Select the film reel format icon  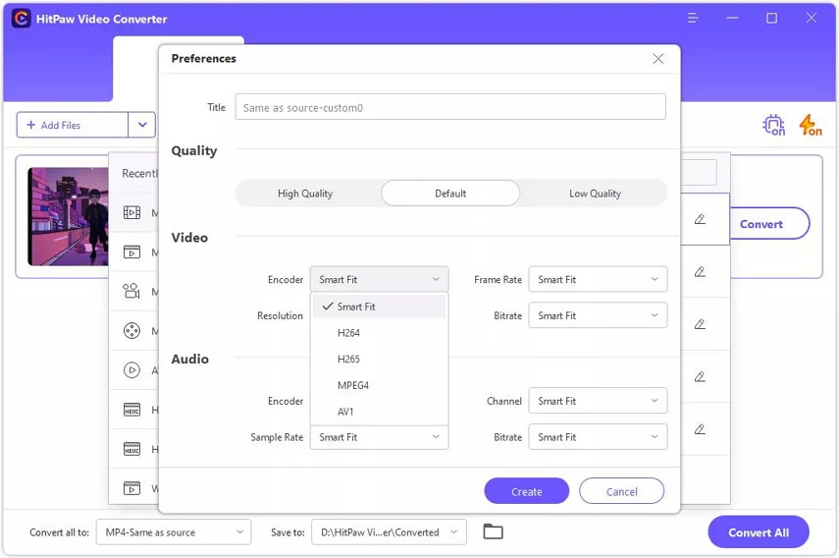coord(131,331)
